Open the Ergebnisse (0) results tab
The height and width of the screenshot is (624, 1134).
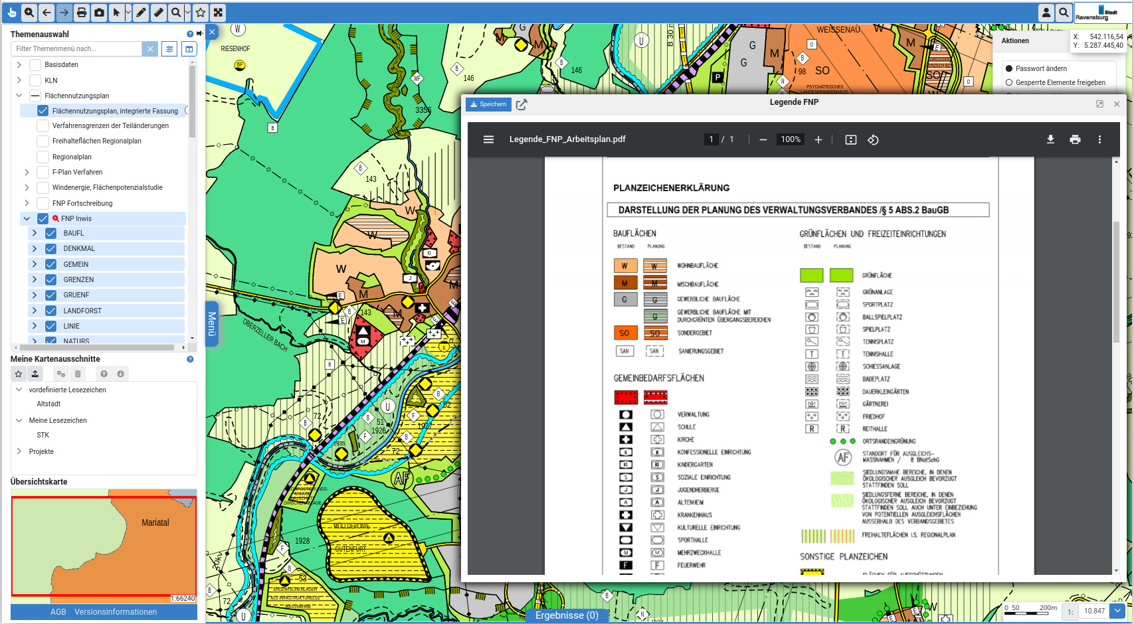[x=567, y=615]
